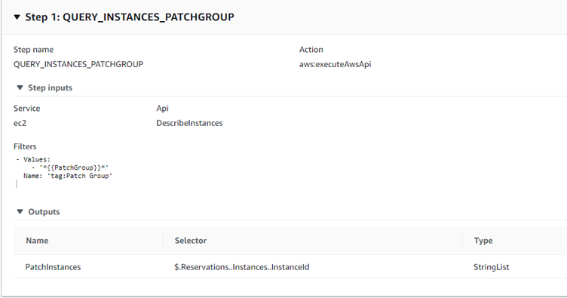Click the Service label
This screenshot has height=298, width=567.
(26, 109)
